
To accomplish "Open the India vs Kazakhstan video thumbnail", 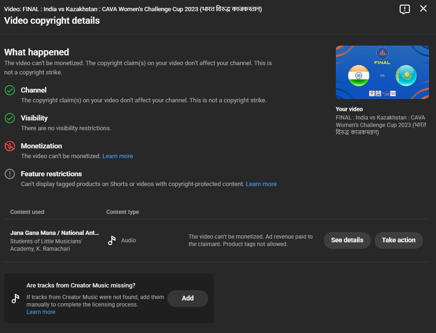I will [x=382, y=72].
